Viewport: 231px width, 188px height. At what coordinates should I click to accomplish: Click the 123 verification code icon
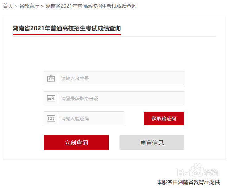(51, 118)
